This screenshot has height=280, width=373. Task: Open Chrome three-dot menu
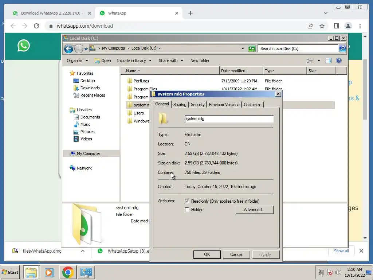(360, 26)
